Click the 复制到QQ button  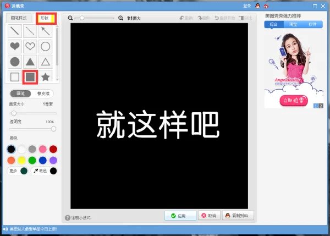point(238,215)
